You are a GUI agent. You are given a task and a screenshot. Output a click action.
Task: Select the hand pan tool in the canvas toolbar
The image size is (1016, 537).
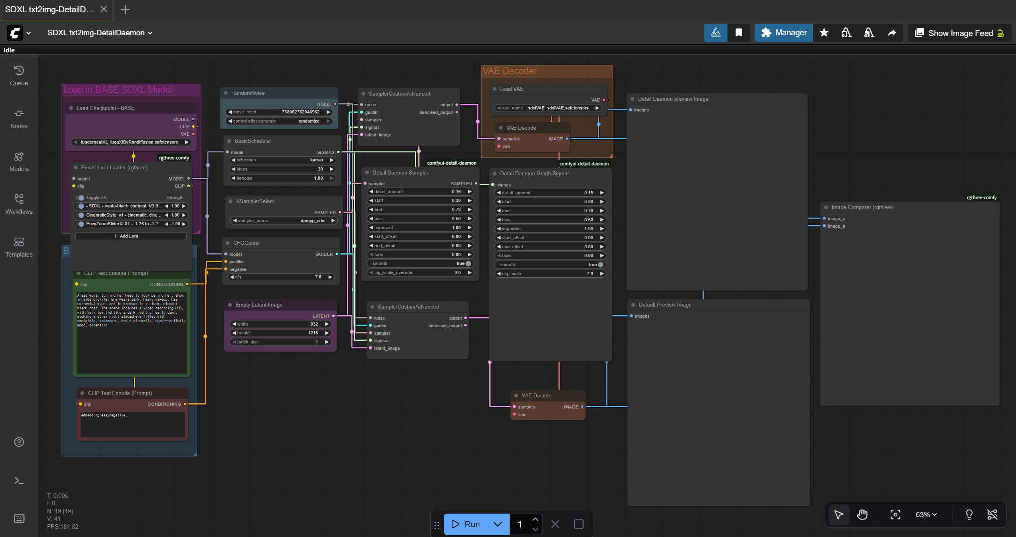[862, 514]
